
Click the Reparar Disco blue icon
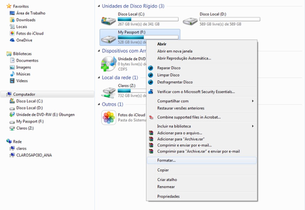click(x=151, y=68)
